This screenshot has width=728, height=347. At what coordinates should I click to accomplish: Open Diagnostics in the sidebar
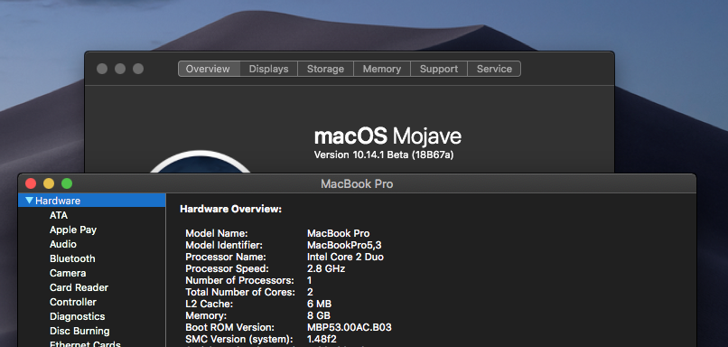click(x=77, y=316)
